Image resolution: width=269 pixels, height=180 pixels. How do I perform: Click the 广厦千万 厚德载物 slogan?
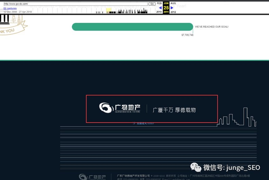pos(174,110)
